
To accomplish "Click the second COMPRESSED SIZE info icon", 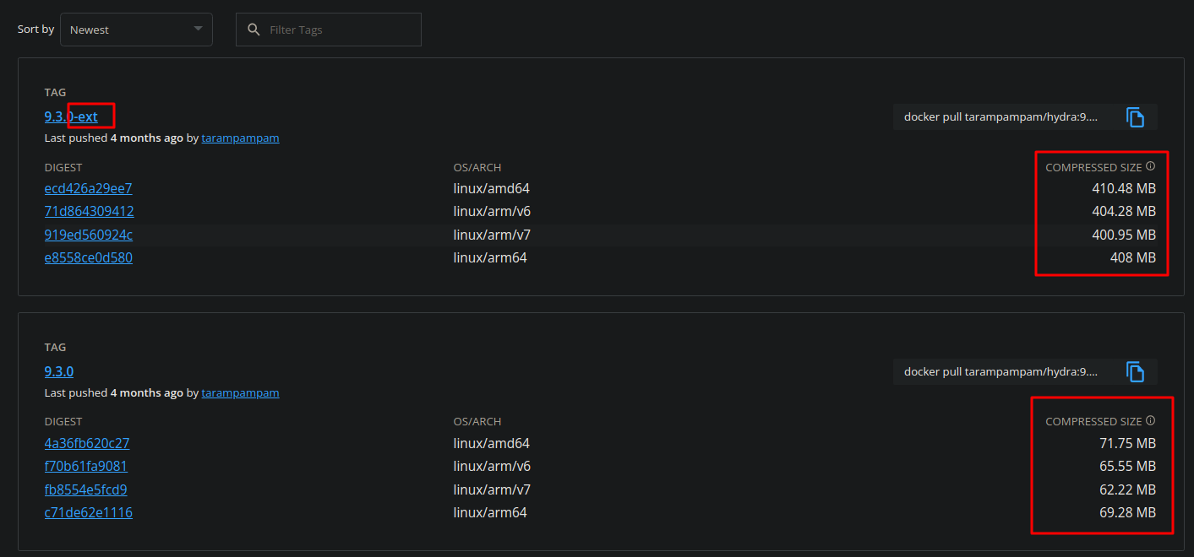I will pyautogui.click(x=1150, y=419).
